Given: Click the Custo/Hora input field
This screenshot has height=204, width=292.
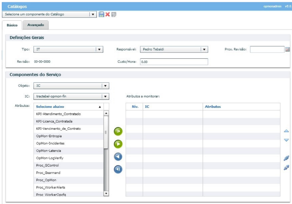Looking at the screenshot, I should coord(173,62).
